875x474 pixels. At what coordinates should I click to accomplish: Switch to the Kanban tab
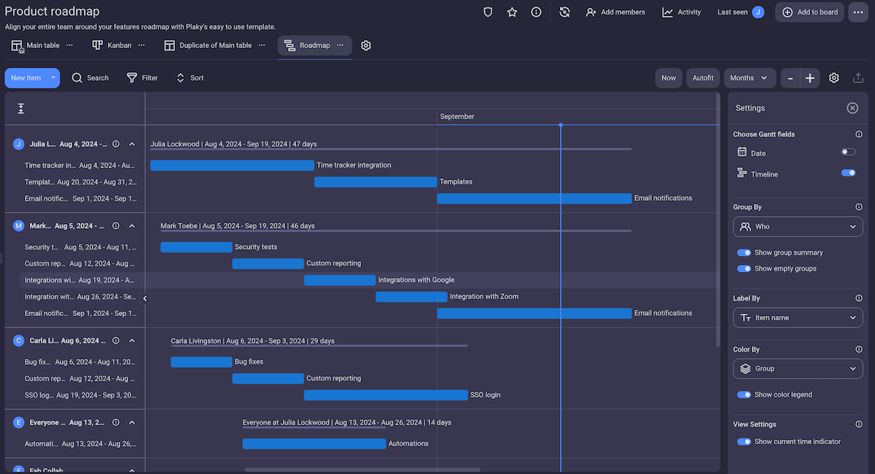112,45
